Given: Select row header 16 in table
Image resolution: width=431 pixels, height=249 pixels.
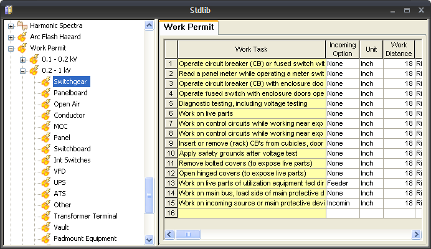Looking at the screenshot, I should coord(171,213).
